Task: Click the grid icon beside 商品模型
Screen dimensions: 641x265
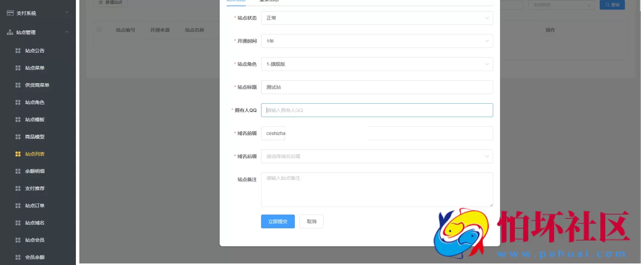Action: (18, 137)
